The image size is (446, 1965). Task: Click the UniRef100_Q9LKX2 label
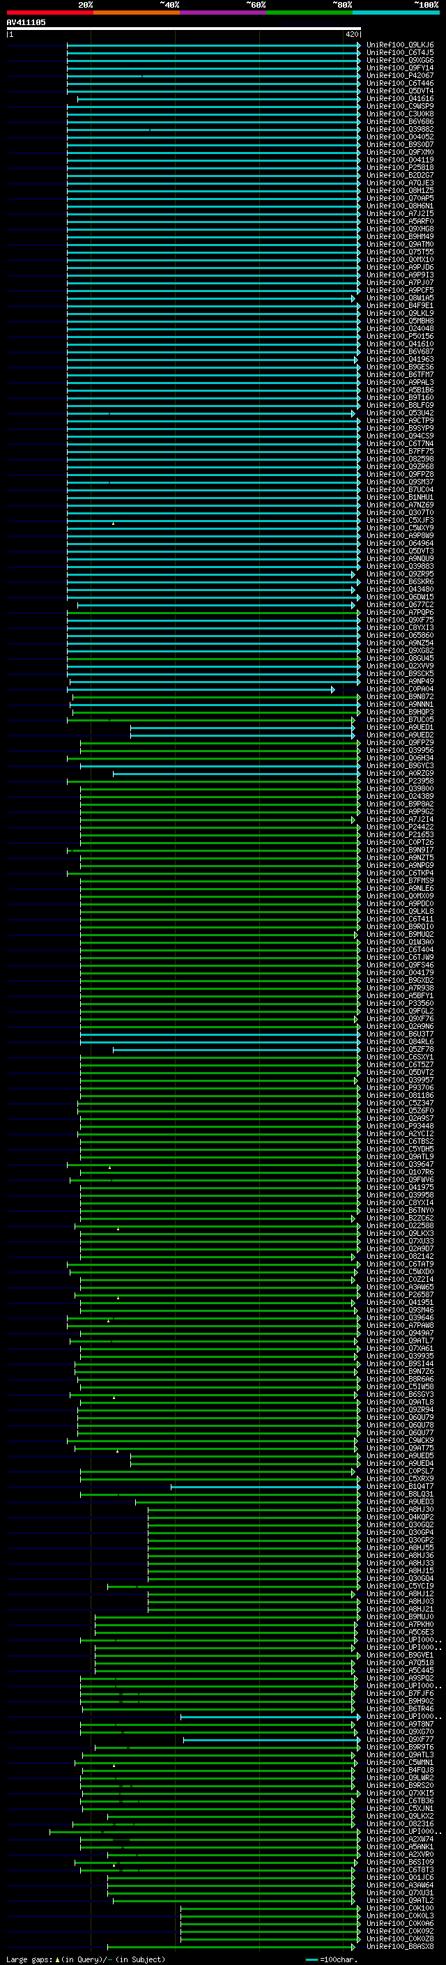pos(400,1816)
